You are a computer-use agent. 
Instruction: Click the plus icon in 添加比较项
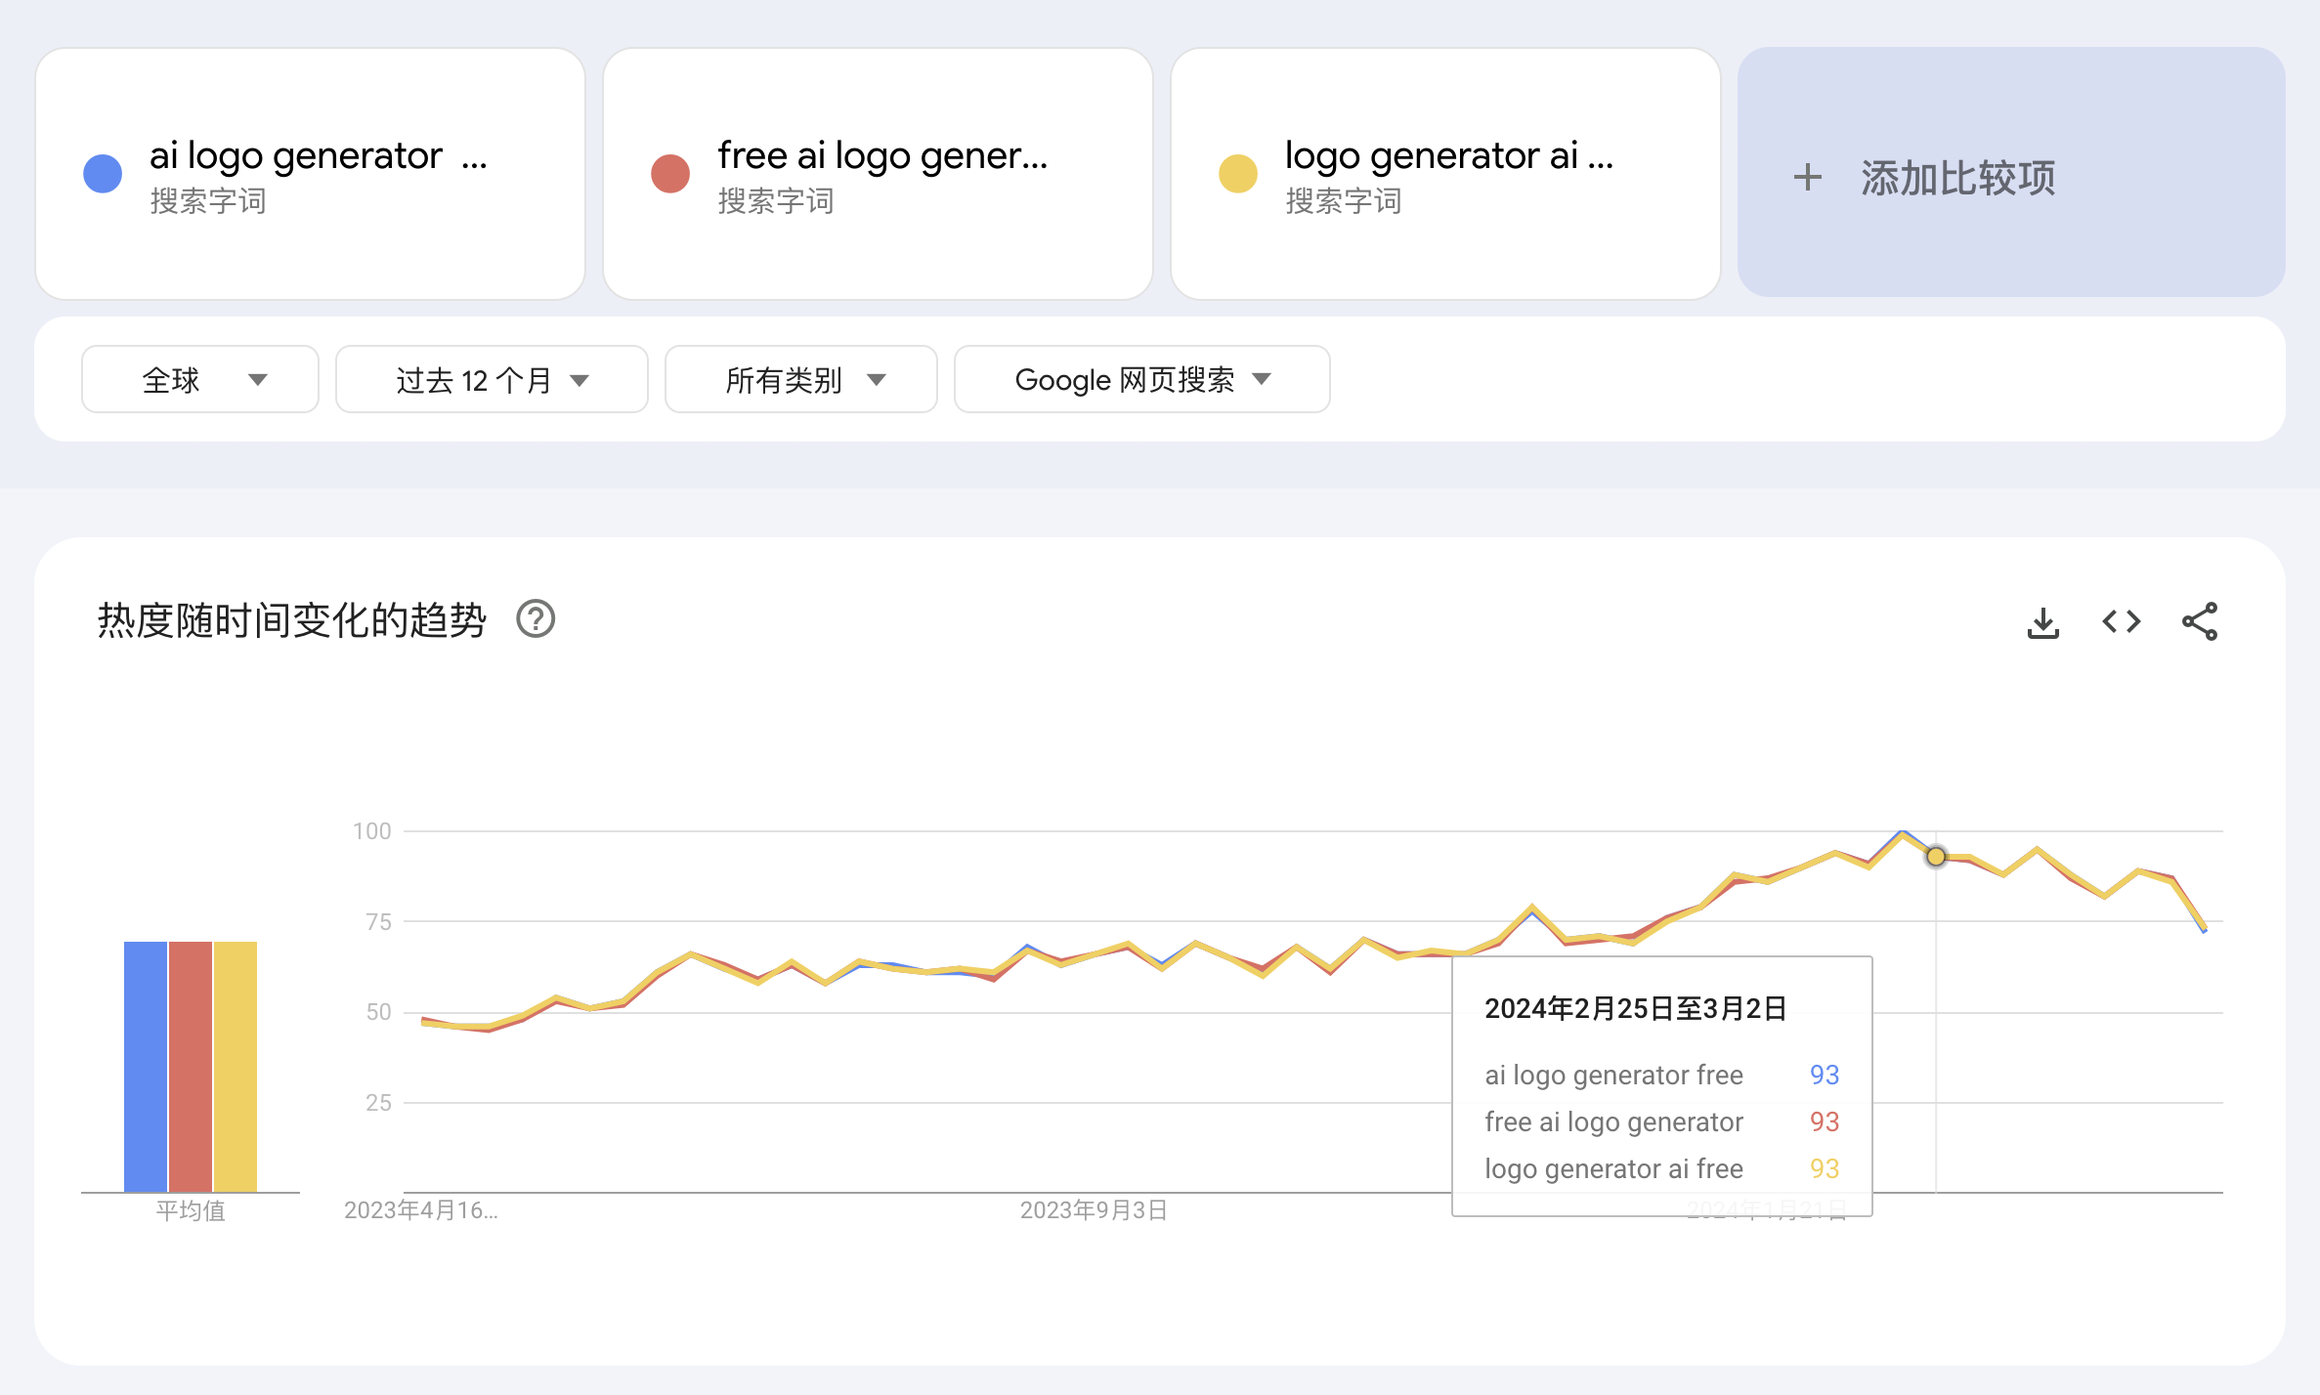coord(1808,177)
